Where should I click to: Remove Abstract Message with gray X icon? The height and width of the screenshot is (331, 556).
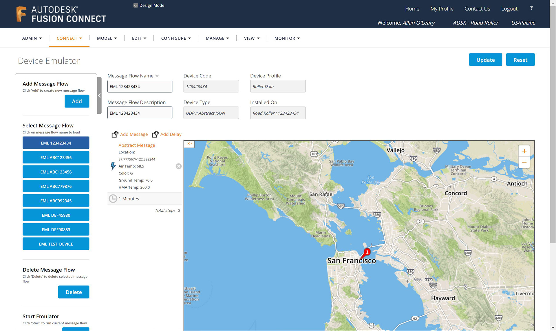[179, 166]
